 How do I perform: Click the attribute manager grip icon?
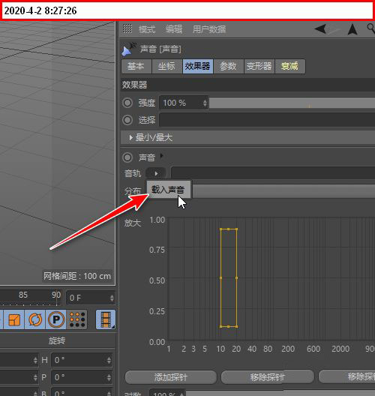tap(127, 28)
